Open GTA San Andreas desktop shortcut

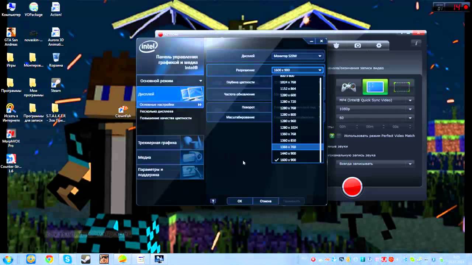click(11, 37)
